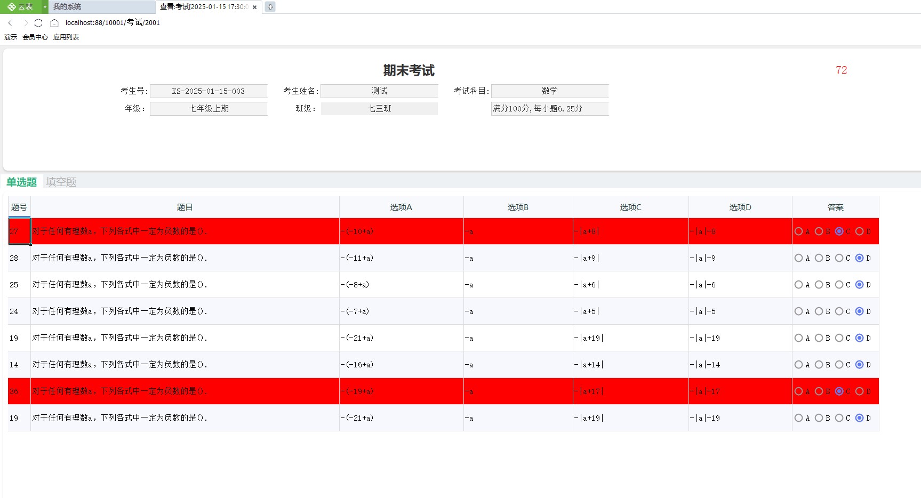Screen dimensions: 921x498
Task: Click the 年级 field with 七年级上期
Action: click(x=209, y=109)
